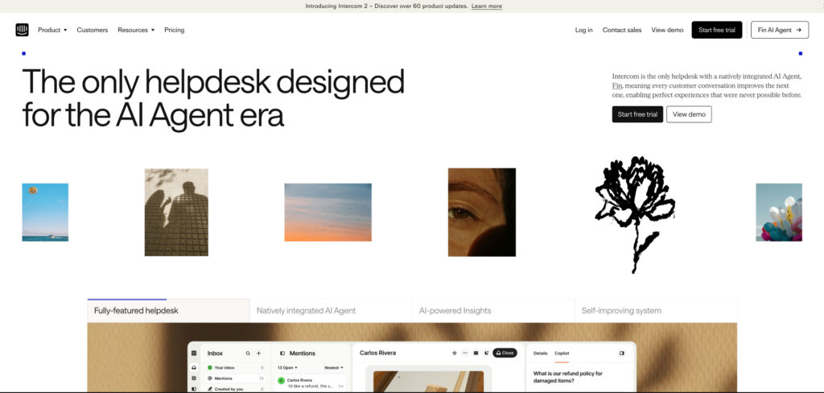Screen dimensions: 824x393
Task: Click the paraglider over sea thumbnail
Action: [x=45, y=212]
